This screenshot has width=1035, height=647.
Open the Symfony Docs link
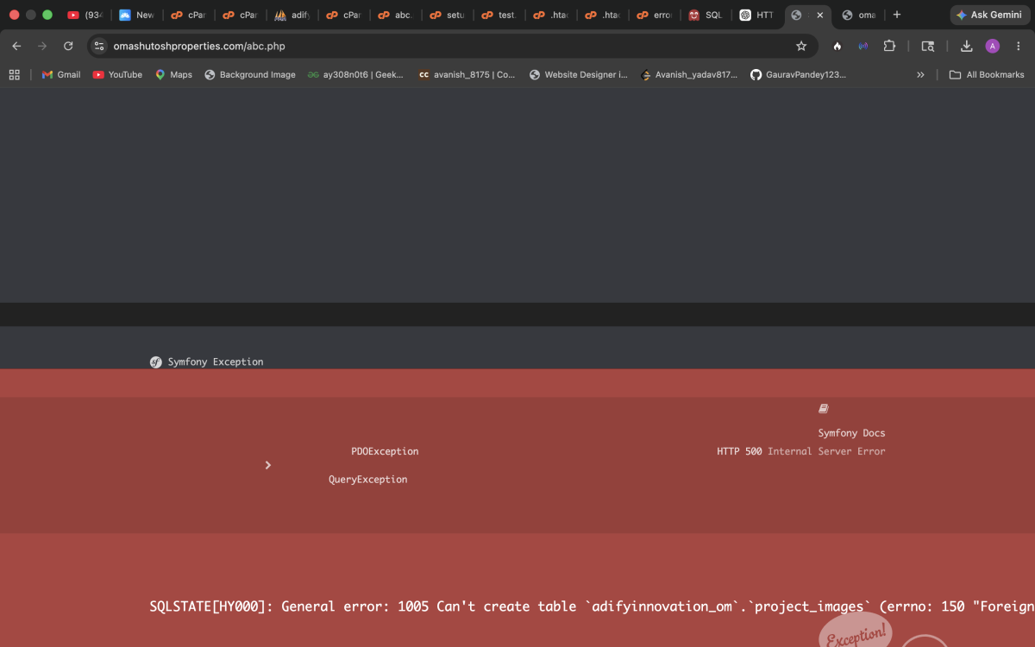click(851, 433)
